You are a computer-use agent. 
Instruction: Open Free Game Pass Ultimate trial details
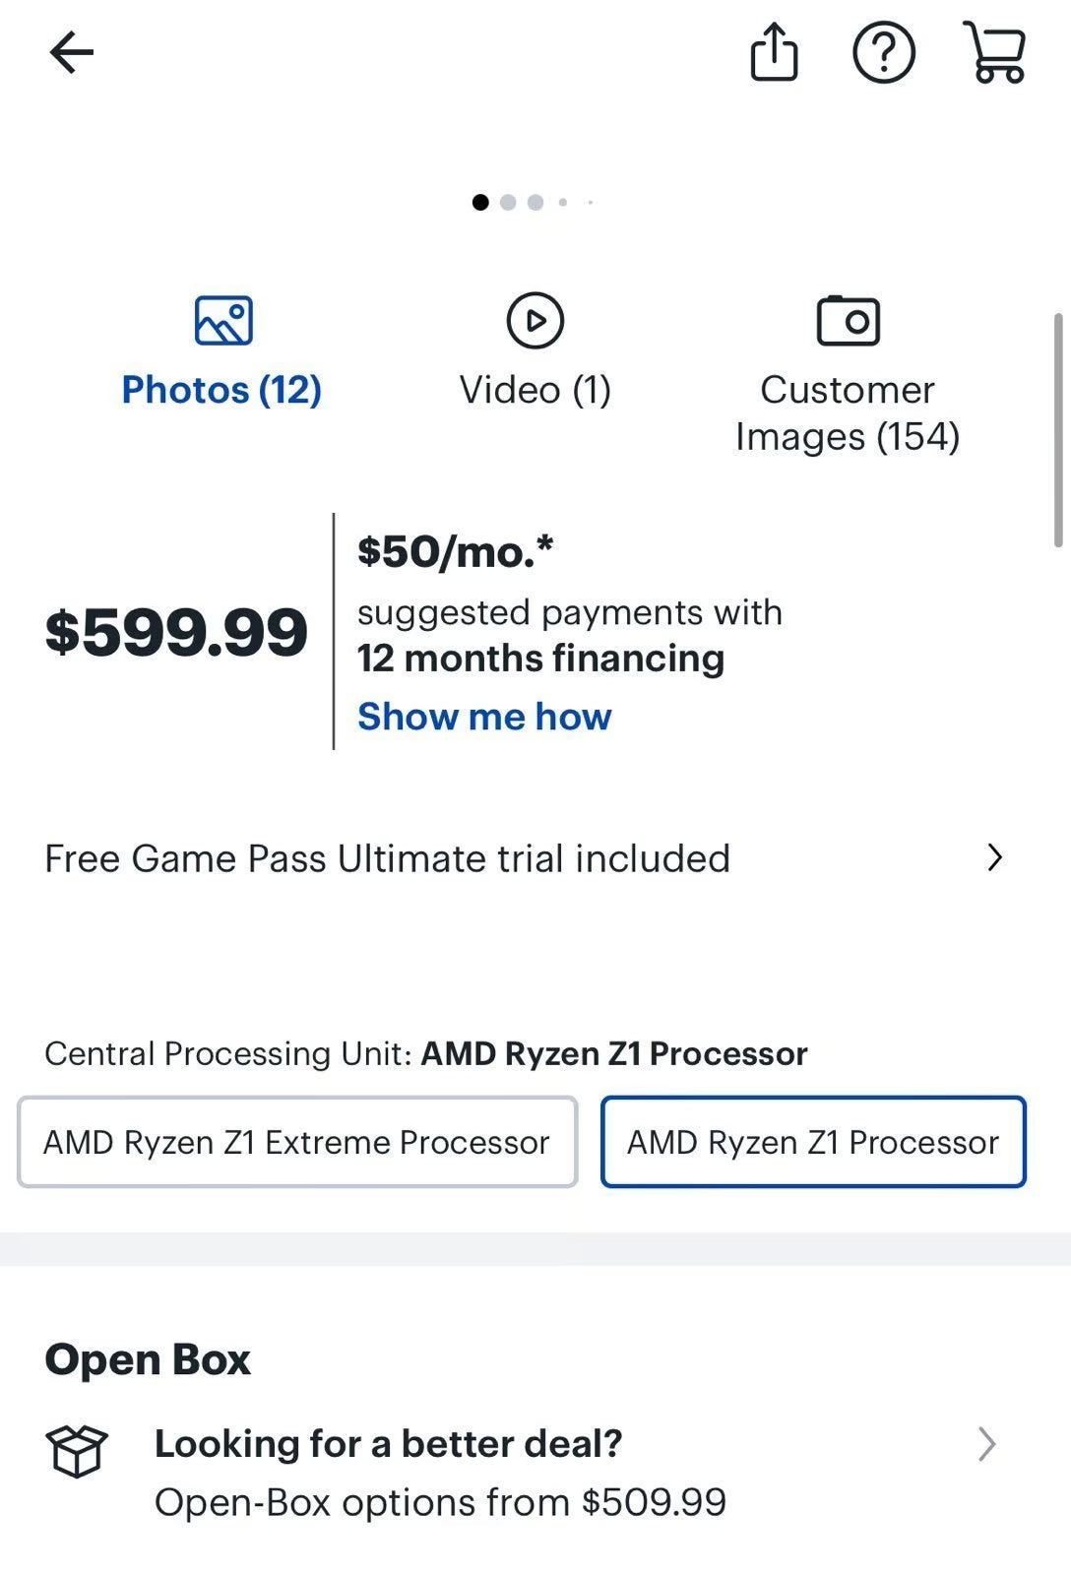click(x=387, y=858)
